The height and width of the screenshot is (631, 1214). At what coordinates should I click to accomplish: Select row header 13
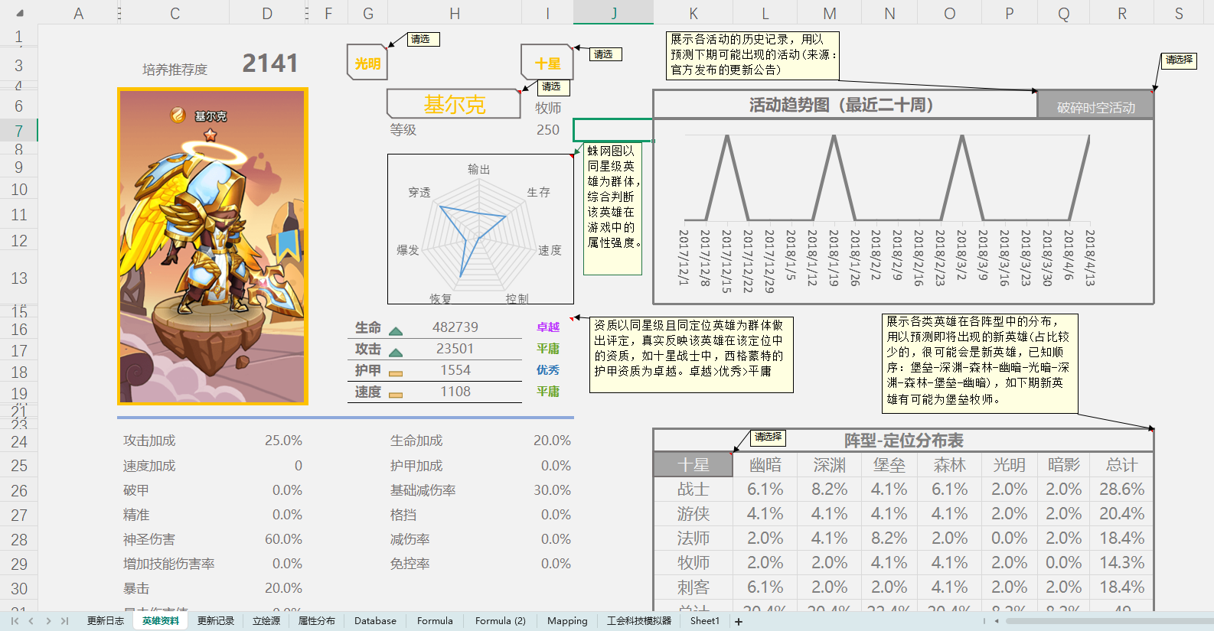(x=19, y=278)
